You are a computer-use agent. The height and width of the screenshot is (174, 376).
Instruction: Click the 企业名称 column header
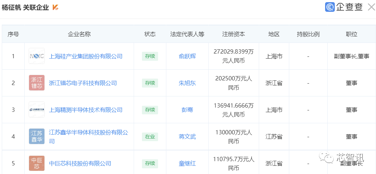(79, 34)
